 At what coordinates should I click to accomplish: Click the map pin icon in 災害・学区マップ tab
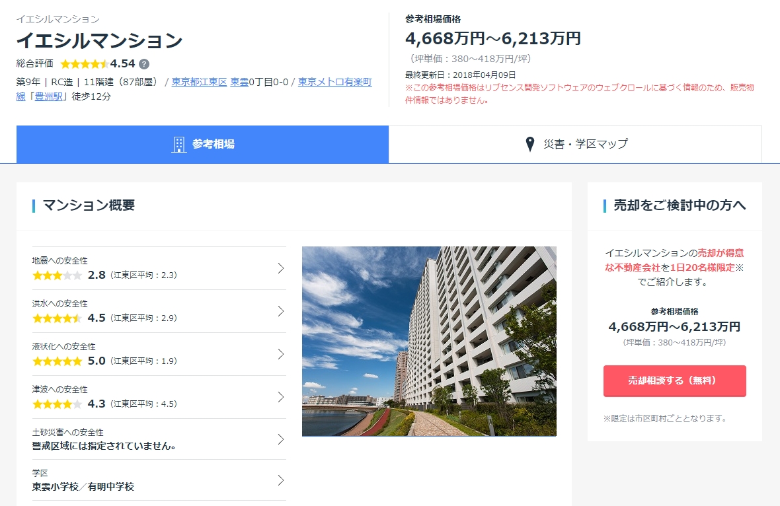pos(530,144)
